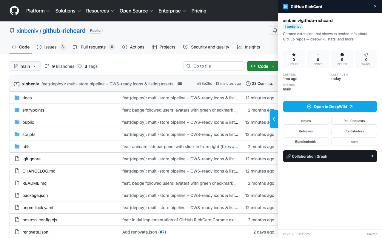The height and width of the screenshot is (238, 382).
Task: Click xinbenlv's avatar in the commit bar
Action: coord(17,84)
